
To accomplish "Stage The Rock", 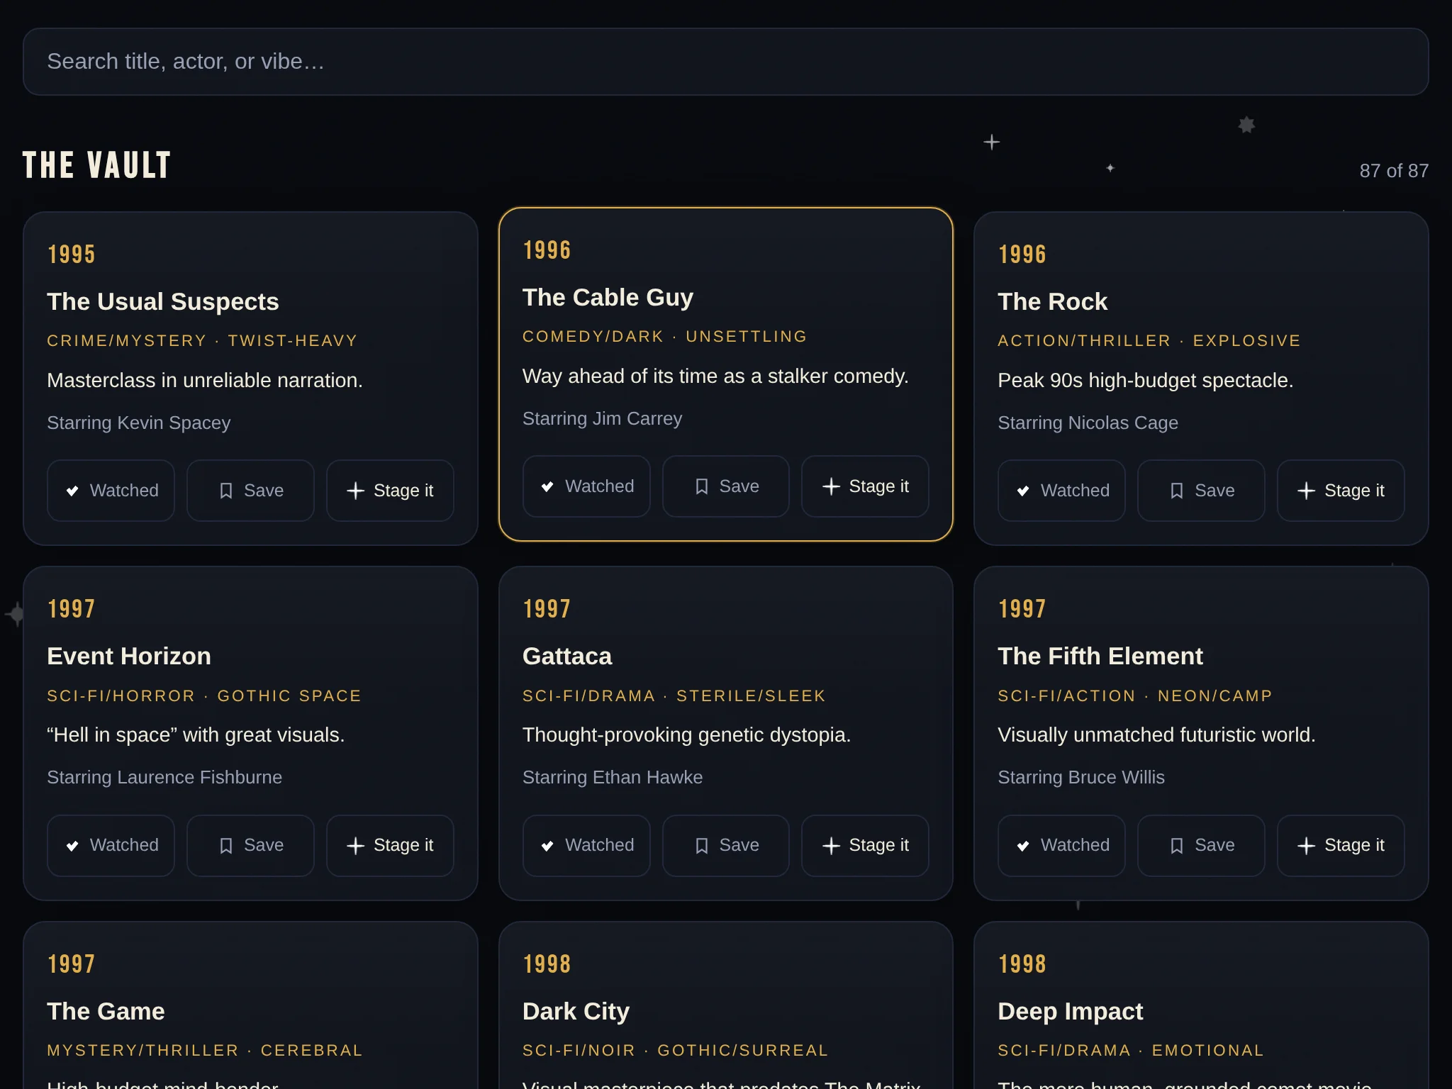I will pos(1341,491).
